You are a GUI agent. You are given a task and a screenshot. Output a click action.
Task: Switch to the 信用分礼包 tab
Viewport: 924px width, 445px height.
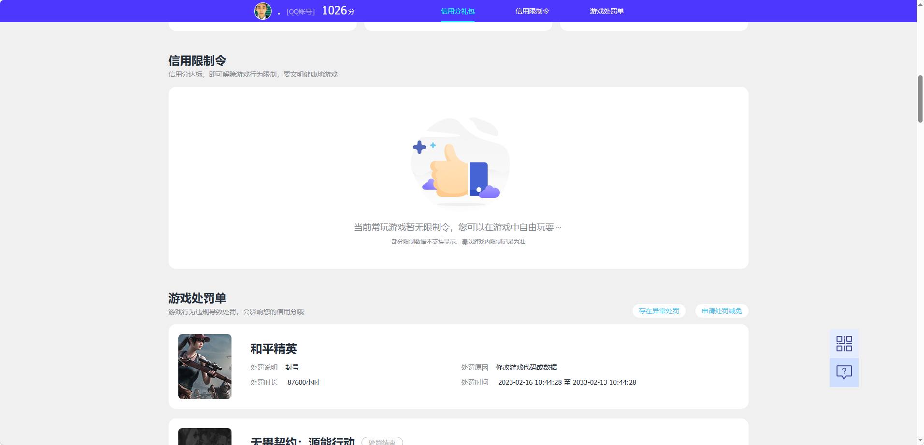(458, 11)
